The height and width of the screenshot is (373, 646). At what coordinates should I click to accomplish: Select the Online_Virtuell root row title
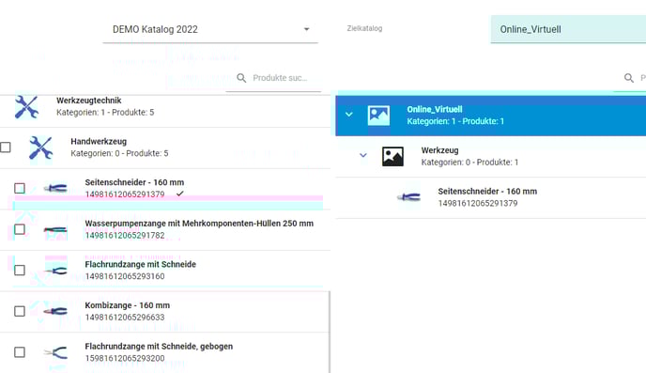click(x=435, y=109)
